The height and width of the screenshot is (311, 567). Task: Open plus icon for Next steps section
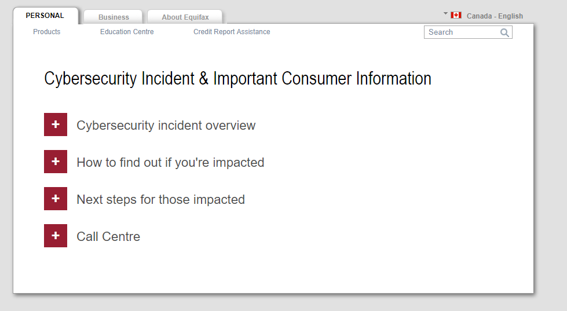tap(56, 199)
